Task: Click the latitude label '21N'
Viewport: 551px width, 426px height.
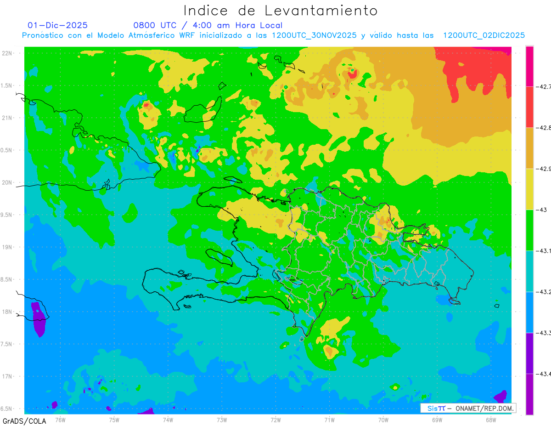Action: [7, 118]
